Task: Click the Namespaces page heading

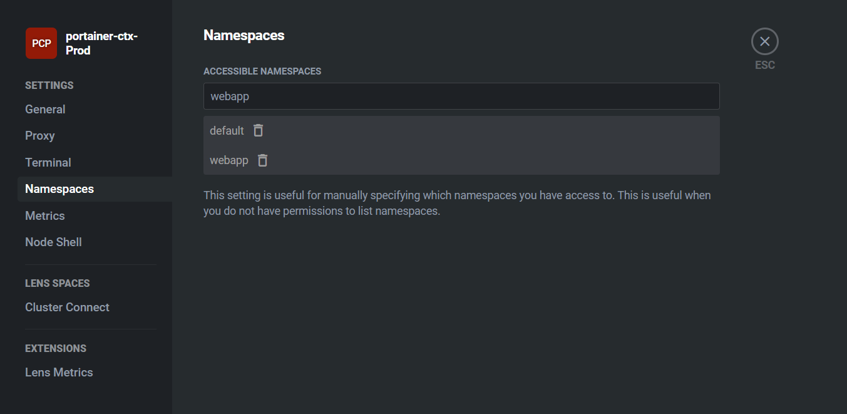Action: tap(244, 36)
